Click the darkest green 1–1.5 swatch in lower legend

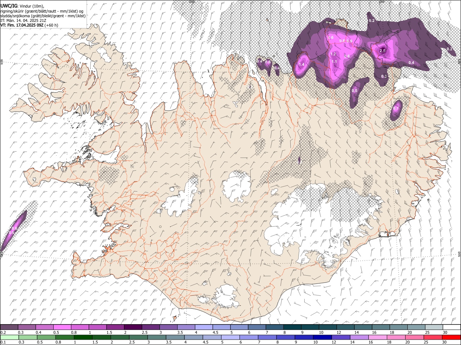click(x=84, y=337)
